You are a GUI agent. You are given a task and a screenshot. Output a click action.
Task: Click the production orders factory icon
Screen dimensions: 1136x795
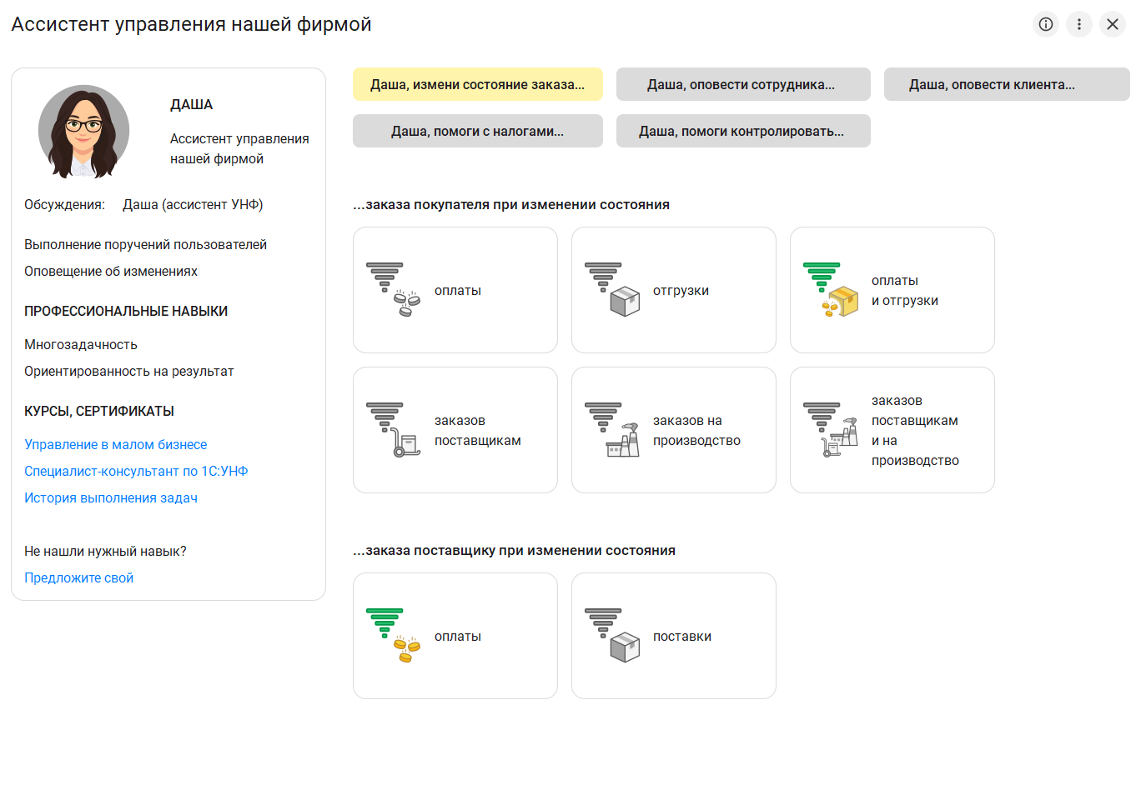611,430
